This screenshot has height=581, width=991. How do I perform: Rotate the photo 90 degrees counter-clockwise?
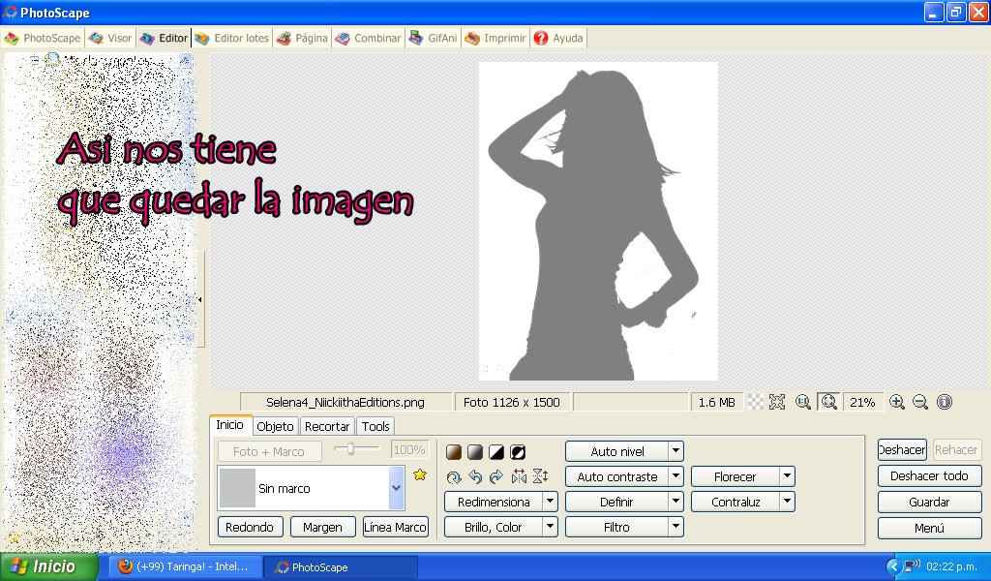[475, 477]
